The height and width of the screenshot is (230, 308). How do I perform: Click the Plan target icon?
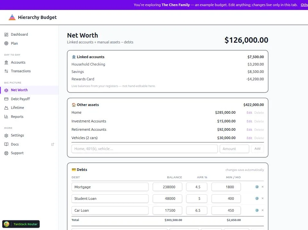point(6,43)
